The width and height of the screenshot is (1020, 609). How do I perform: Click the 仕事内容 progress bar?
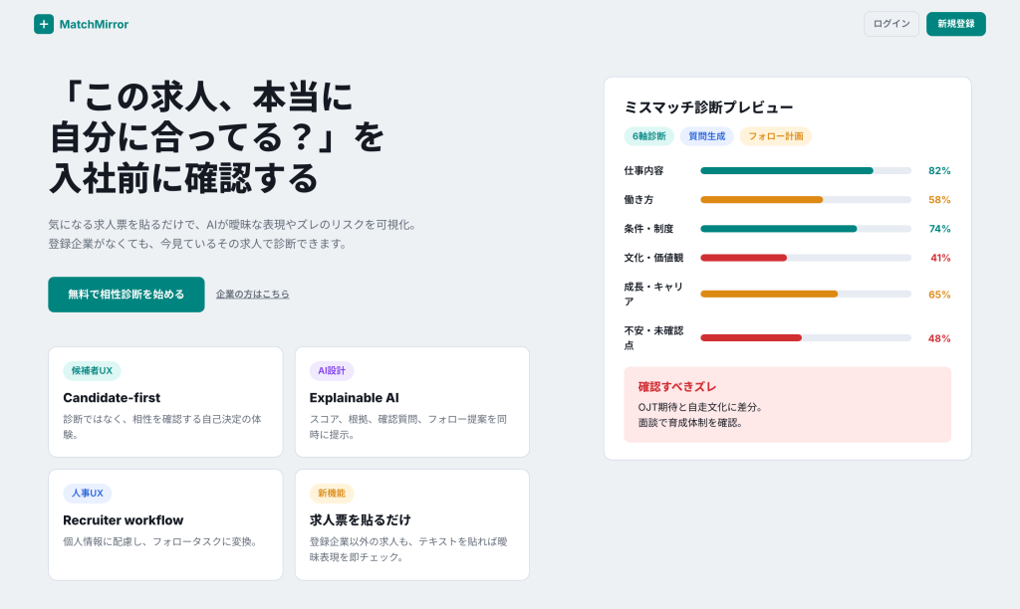pos(805,171)
